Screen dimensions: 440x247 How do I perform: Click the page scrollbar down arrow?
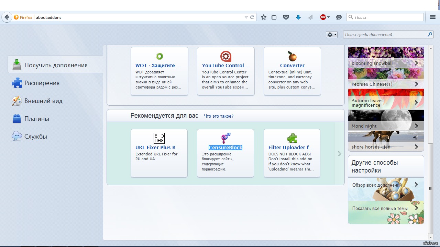click(x=431, y=237)
